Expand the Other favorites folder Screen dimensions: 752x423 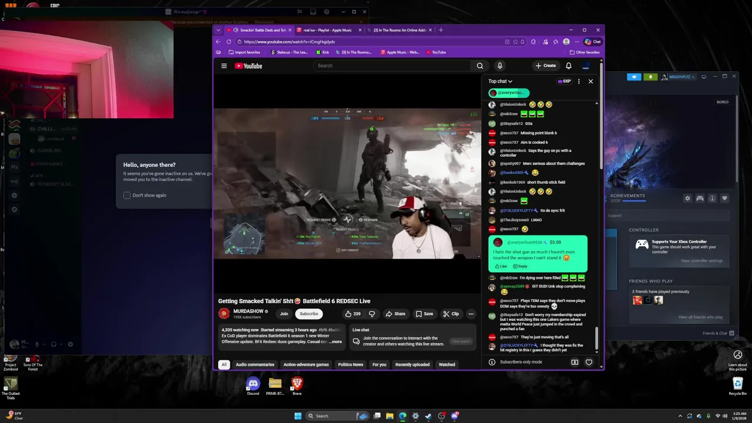584,52
